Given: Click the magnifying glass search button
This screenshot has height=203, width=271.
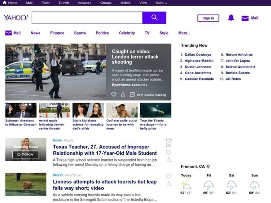Looking at the screenshot, I should 154,18.
